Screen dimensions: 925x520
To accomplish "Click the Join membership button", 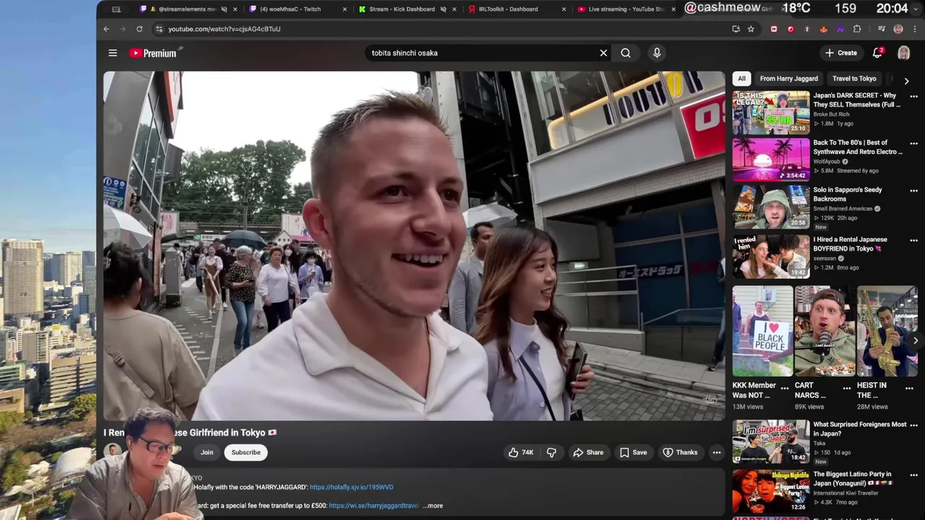I will 207,452.
